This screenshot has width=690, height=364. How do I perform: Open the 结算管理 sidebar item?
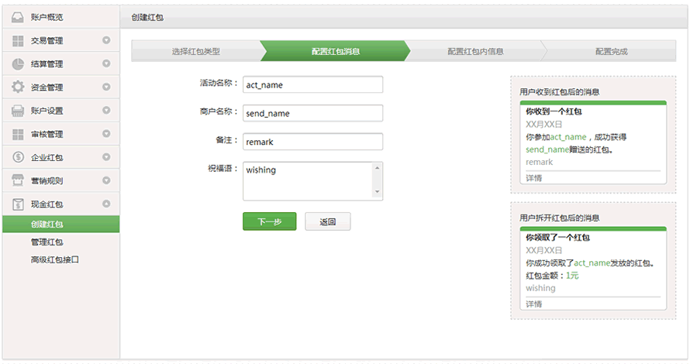60,64
